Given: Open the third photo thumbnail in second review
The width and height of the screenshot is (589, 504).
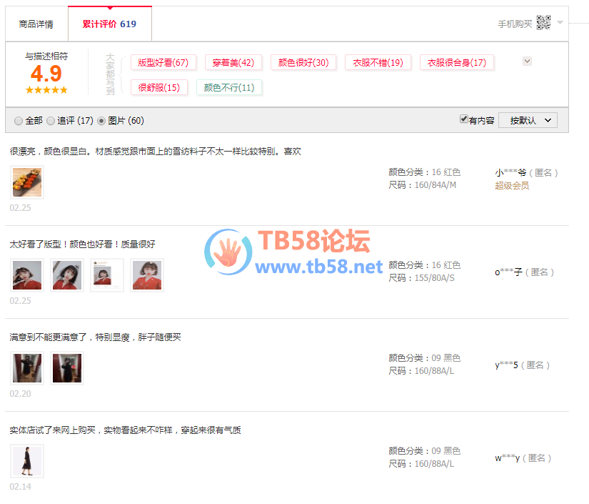Looking at the screenshot, I should [106, 275].
